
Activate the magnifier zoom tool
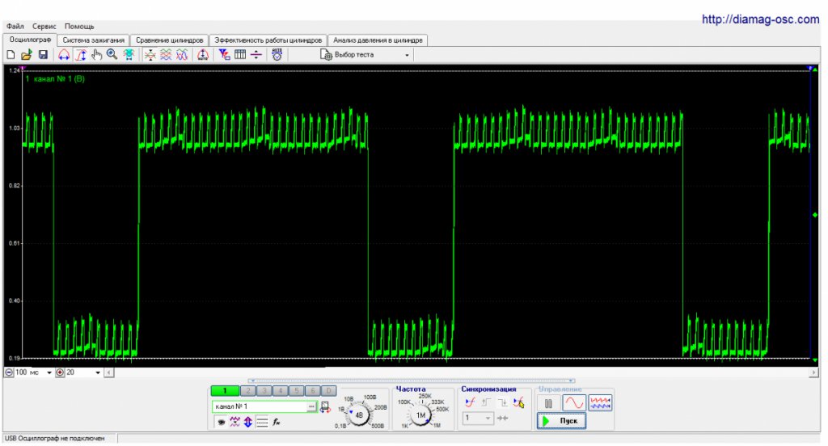pos(112,55)
